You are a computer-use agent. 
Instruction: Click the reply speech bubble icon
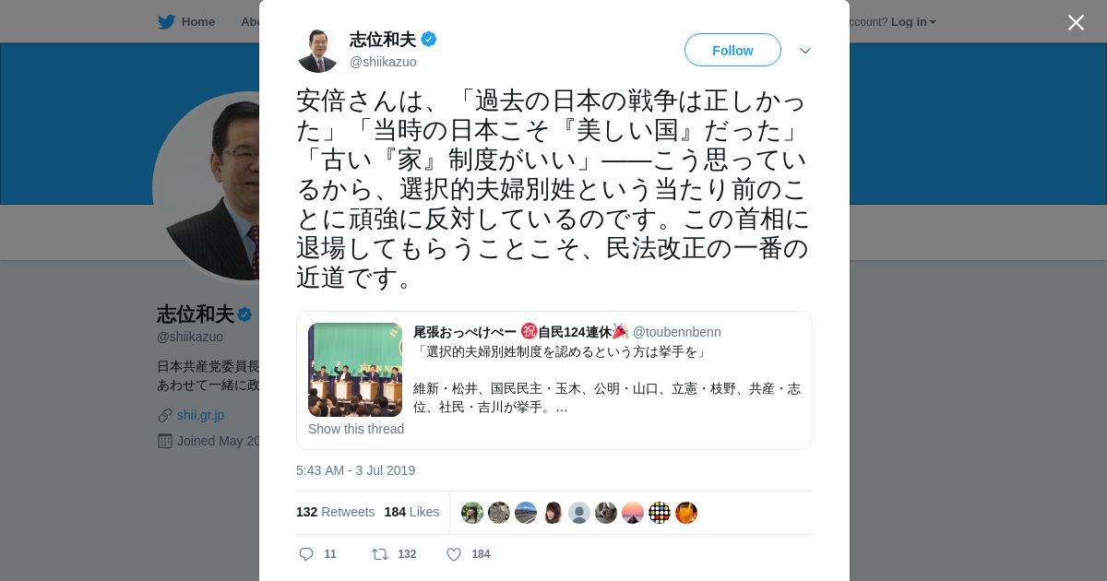(x=306, y=554)
